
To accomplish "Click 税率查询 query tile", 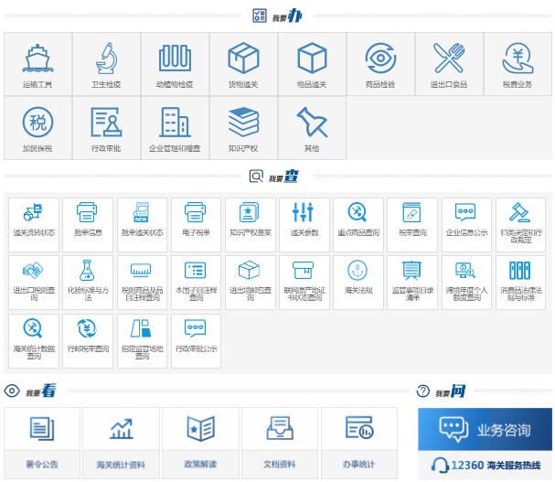I will point(411,220).
